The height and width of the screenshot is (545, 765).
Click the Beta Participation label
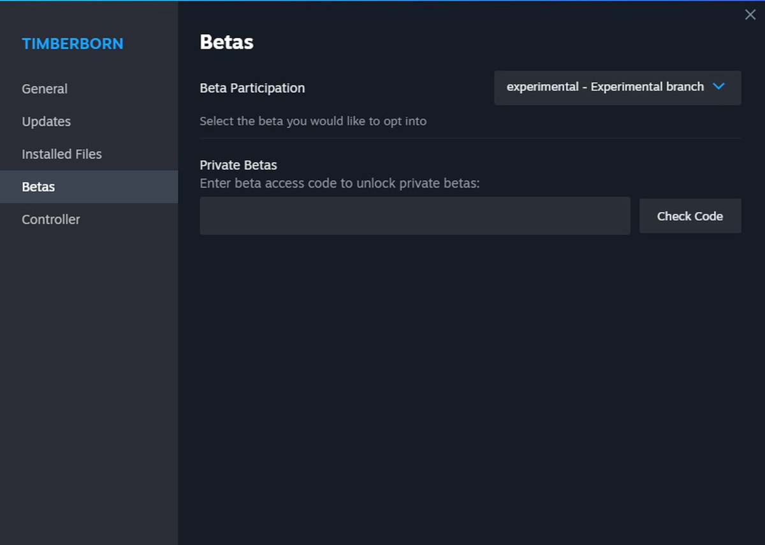tap(252, 88)
